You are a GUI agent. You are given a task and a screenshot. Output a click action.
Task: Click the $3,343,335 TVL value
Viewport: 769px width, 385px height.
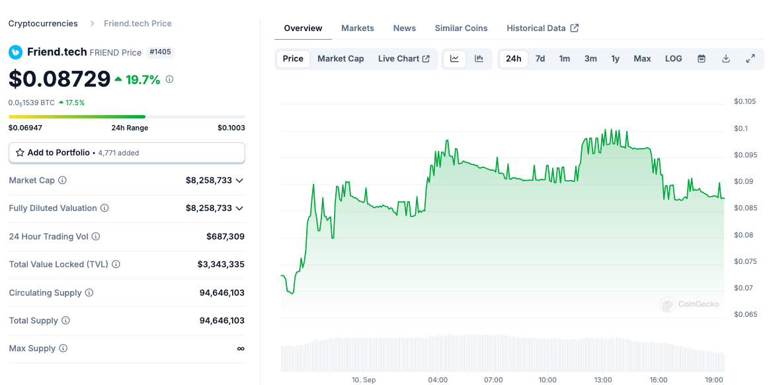[221, 265]
